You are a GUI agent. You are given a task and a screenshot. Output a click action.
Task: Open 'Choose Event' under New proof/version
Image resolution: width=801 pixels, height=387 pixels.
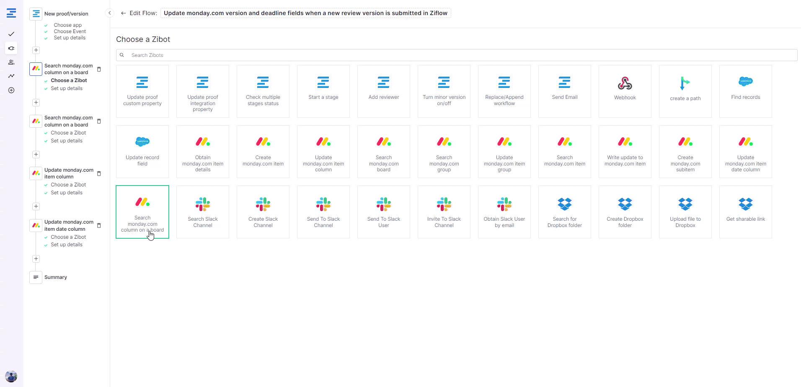70,31
